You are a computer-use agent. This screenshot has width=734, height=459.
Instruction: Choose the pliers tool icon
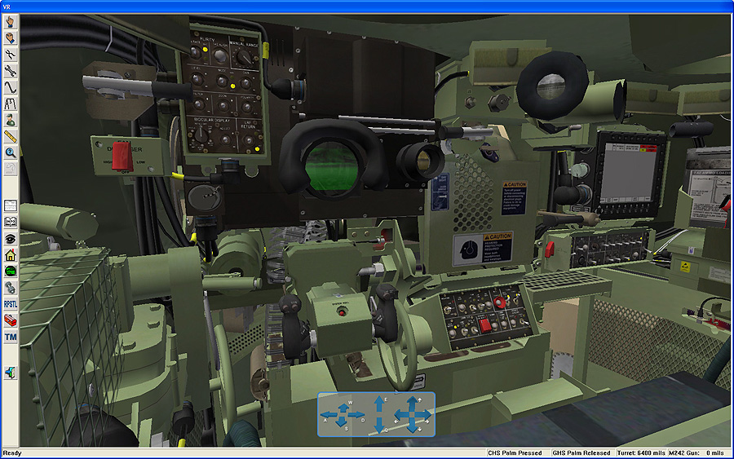11,54
